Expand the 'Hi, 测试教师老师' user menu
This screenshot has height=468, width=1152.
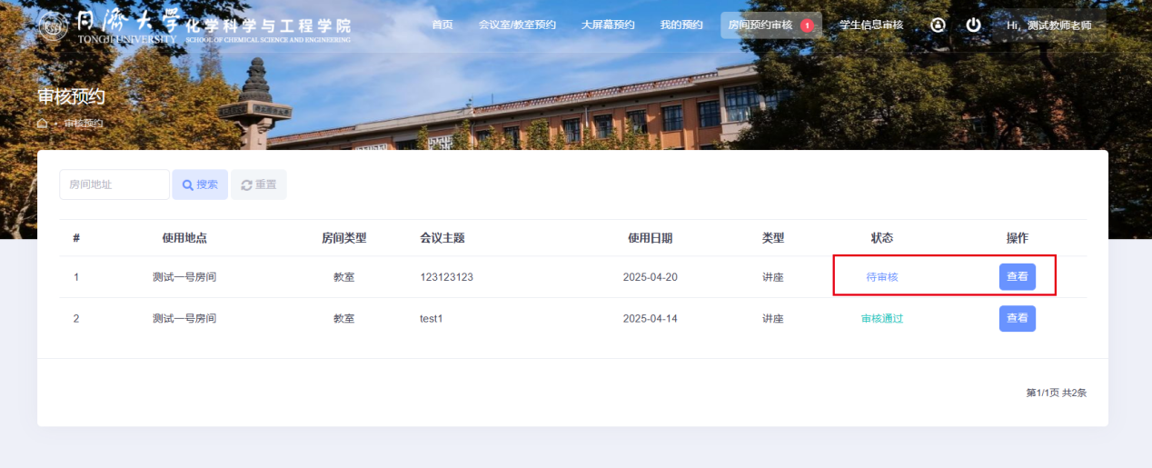pos(1049,25)
